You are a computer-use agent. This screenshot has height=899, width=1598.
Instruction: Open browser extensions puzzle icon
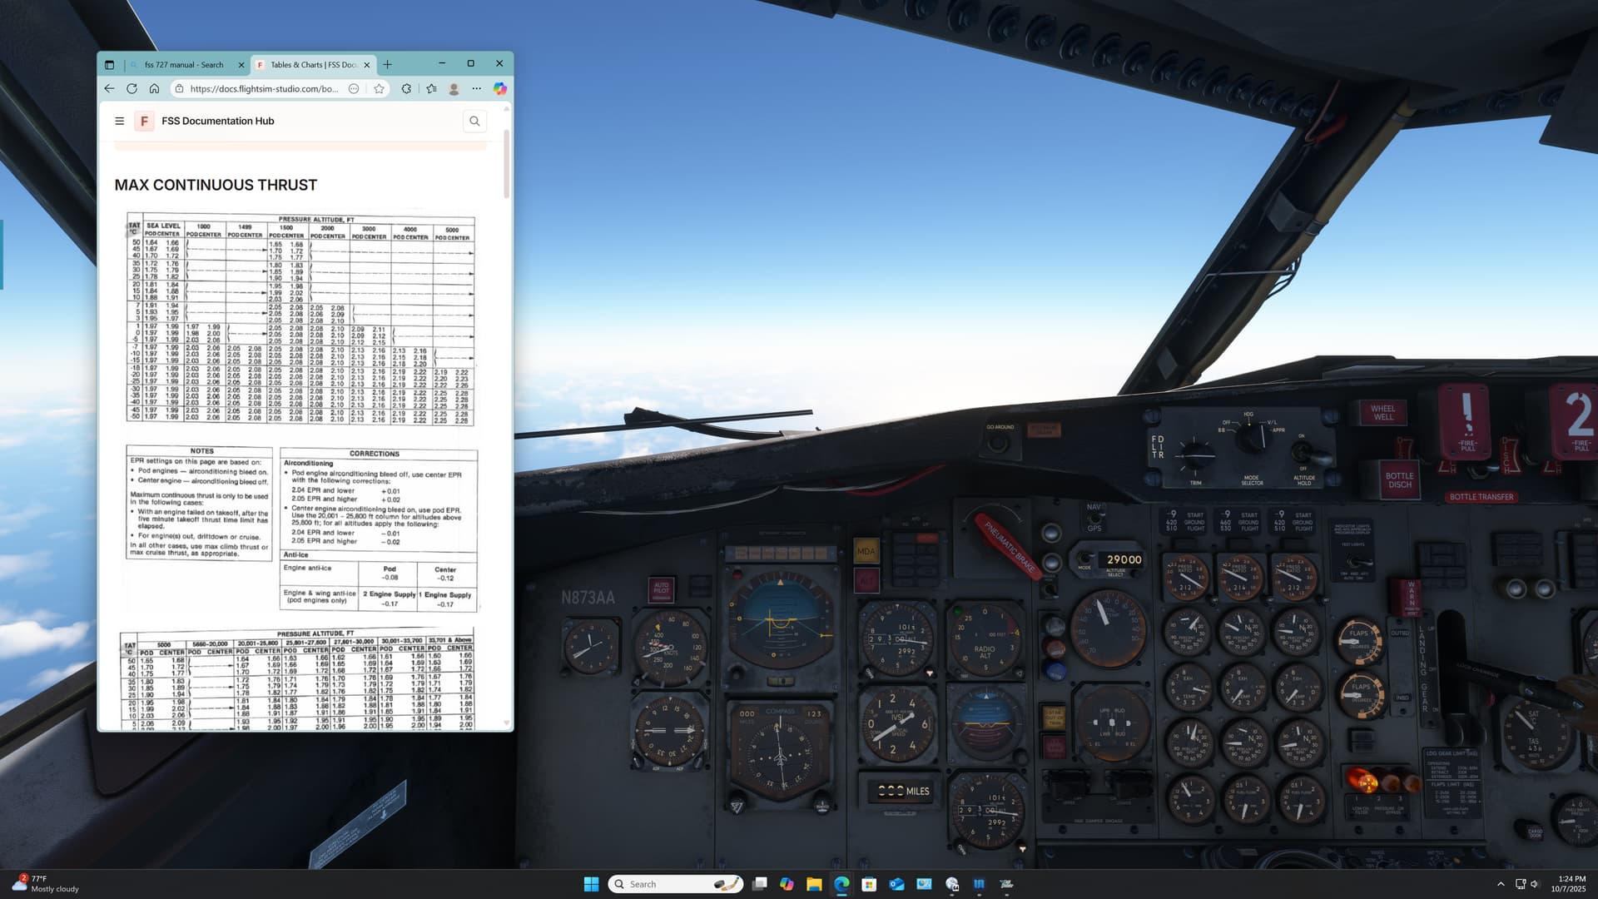pos(406,88)
